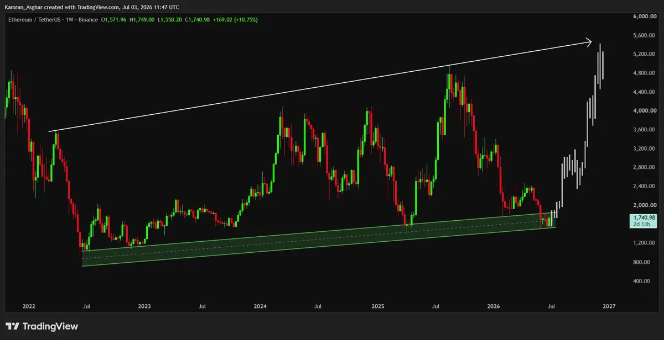Click the 2024 time axis label
Image resolution: width=664 pixels, height=340 pixels.
pyautogui.click(x=260, y=306)
